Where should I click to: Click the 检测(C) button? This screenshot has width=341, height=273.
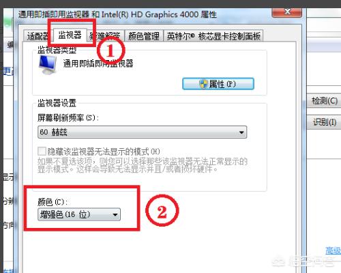pyautogui.click(x=324, y=100)
